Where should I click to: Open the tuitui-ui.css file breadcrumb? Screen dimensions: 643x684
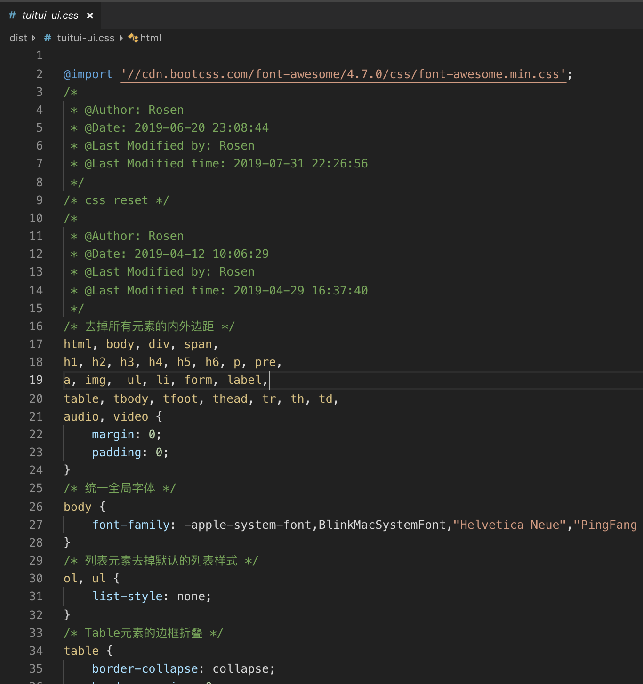tap(86, 38)
